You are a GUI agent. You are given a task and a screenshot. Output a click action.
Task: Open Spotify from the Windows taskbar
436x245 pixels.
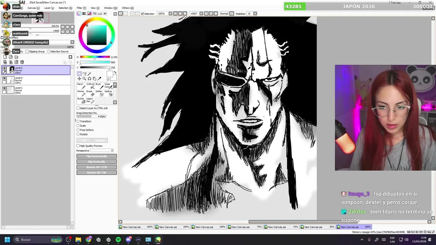[x=118, y=240]
